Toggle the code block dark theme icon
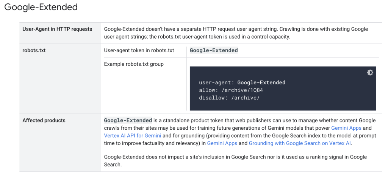 pos(370,73)
